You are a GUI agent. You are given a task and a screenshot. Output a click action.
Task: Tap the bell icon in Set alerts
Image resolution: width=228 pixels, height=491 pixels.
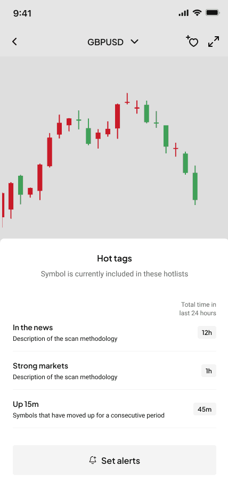point(93,460)
